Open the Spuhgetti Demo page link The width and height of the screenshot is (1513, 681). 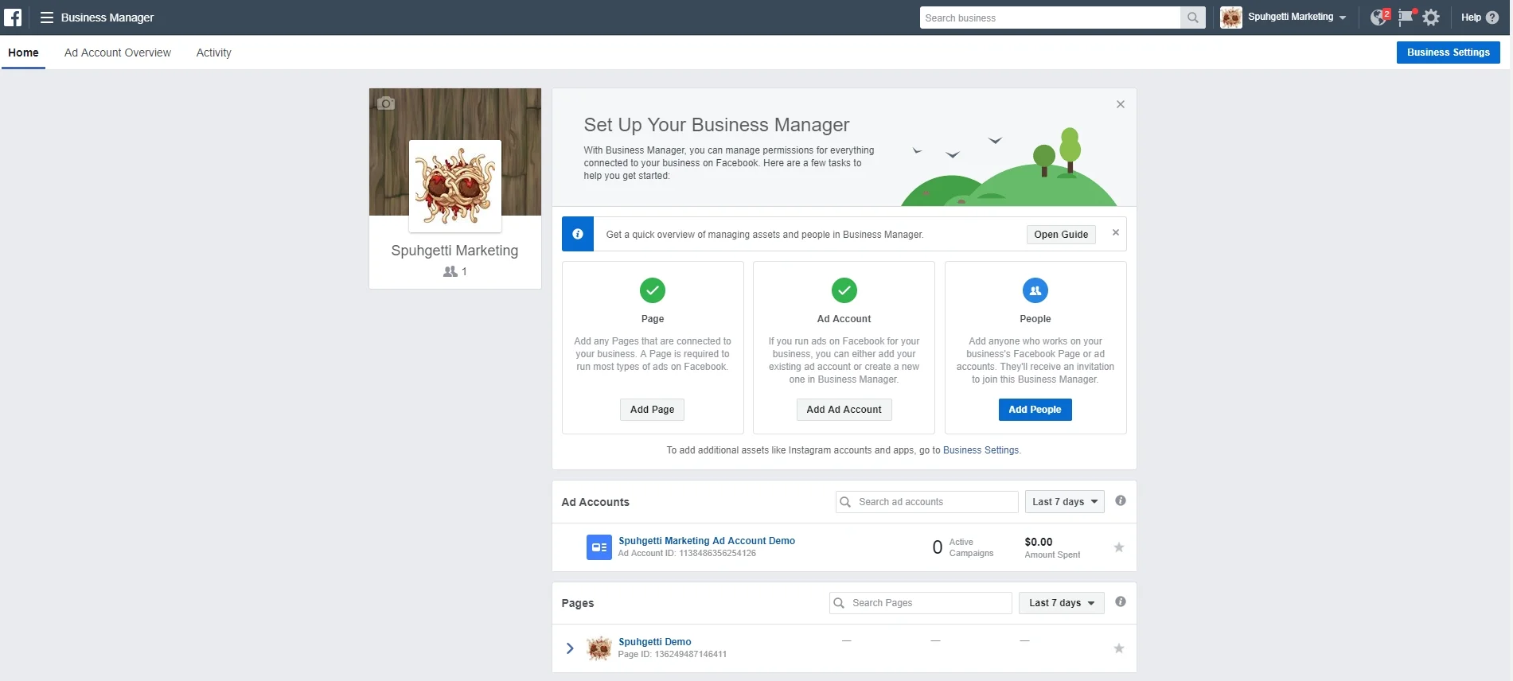coord(655,642)
